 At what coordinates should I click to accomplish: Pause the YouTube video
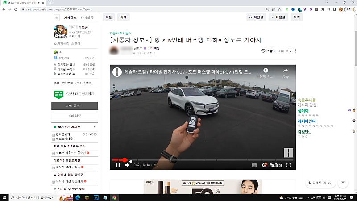(x=118, y=165)
